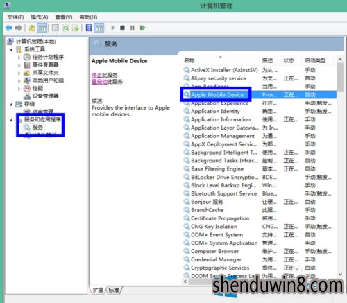Screen dimensions: 347x303
Task: Click the 停止 this service link
Action: click(x=97, y=75)
